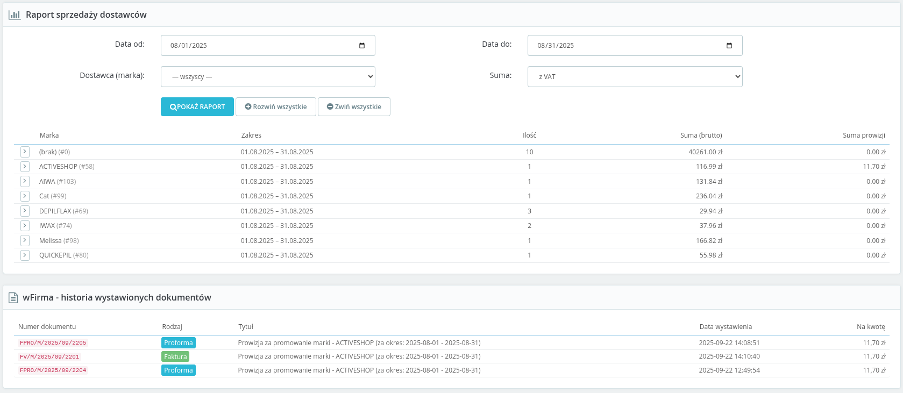Click document number FV/M/2025/09/2201
This screenshot has width=903, height=393.
[49, 357]
